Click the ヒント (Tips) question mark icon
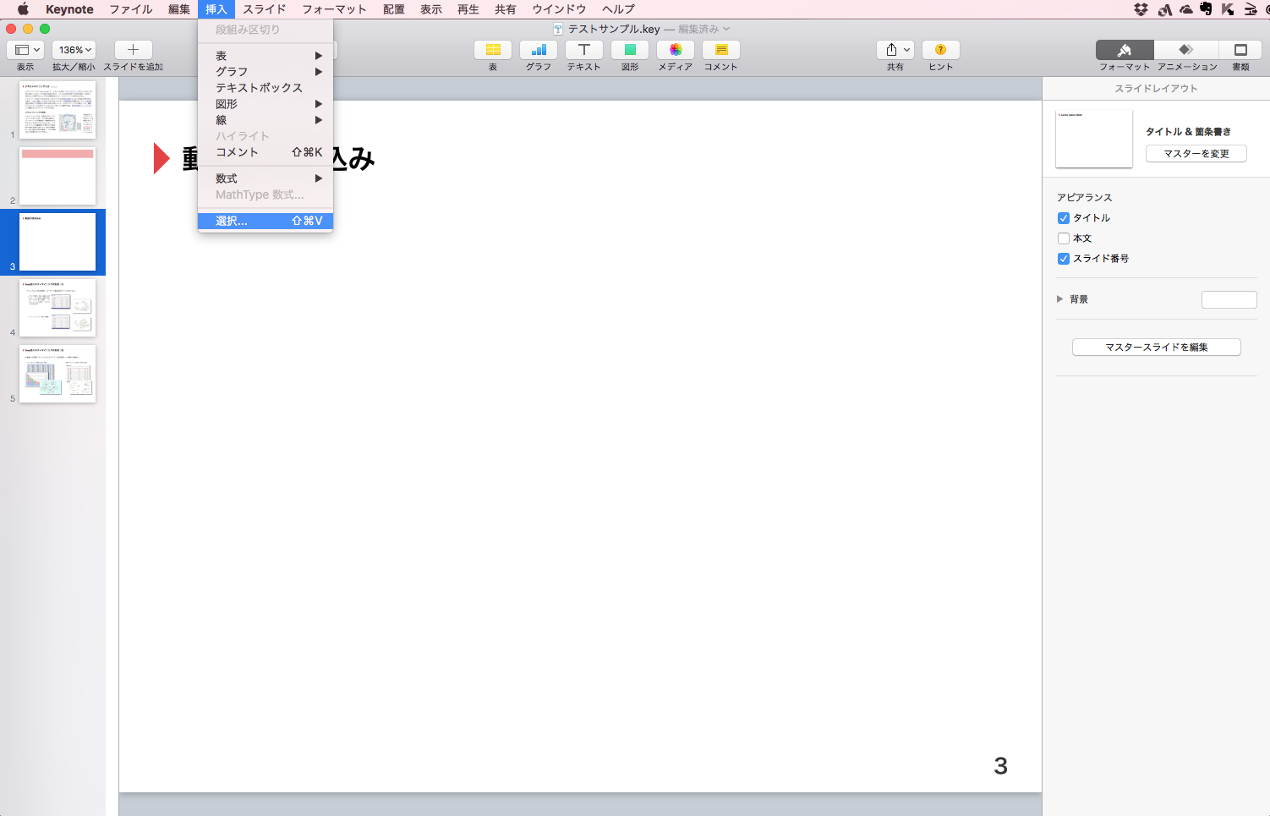Image resolution: width=1270 pixels, height=816 pixels. [940, 50]
